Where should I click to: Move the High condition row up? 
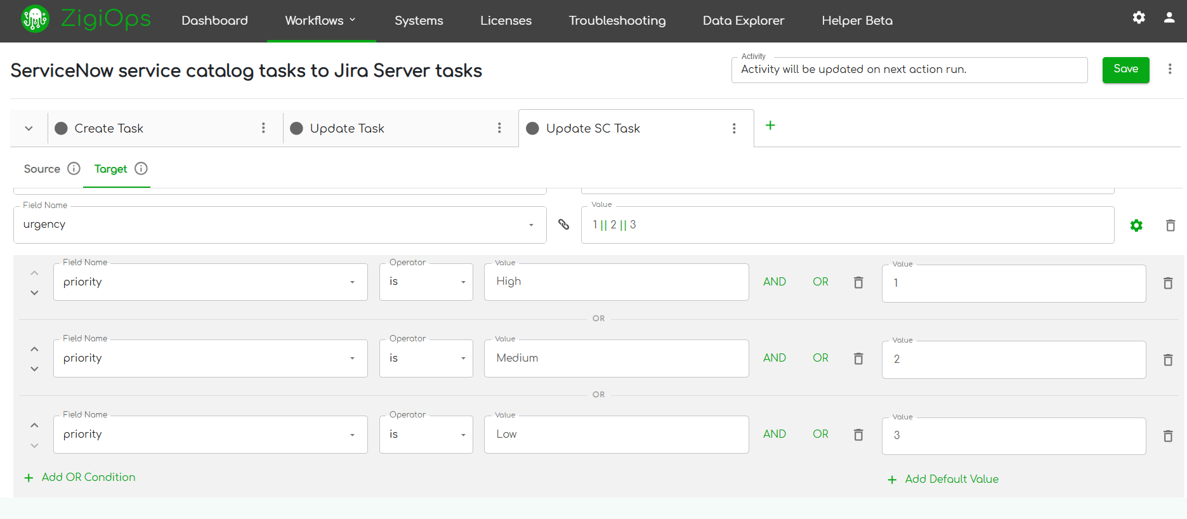(x=34, y=273)
